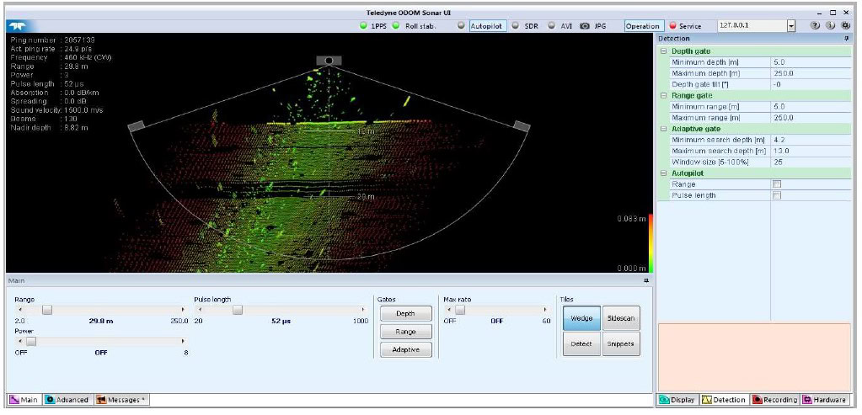The image size is (862, 415).
Task: Toggle the Snippets tile
Action: pos(621,343)
